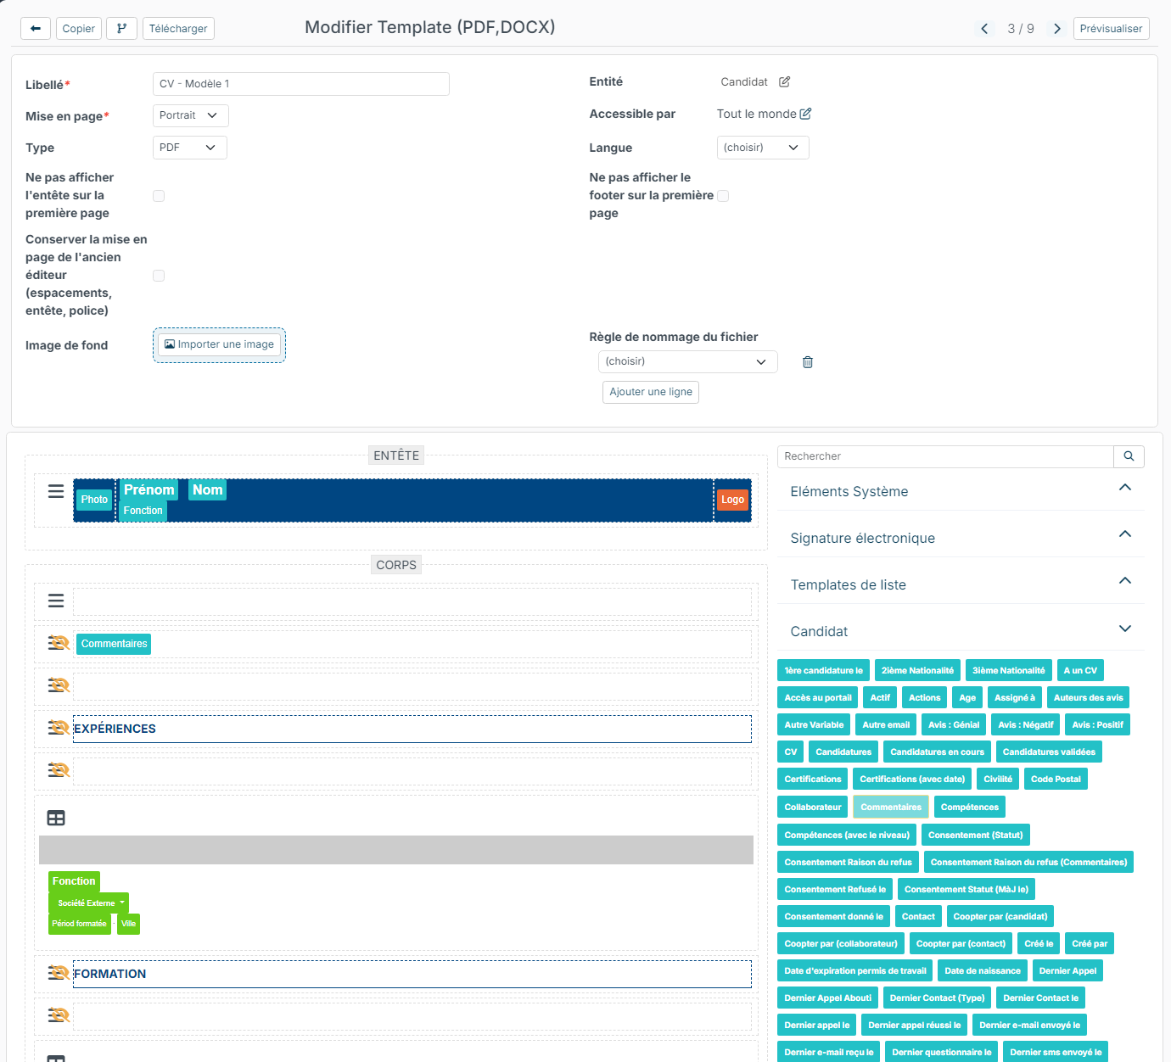
Task: Click the 'Compétences' variable tag
Action: 970,807
